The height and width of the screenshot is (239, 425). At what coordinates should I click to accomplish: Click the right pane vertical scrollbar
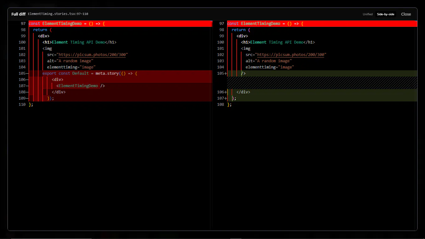[x=416, y=125]
